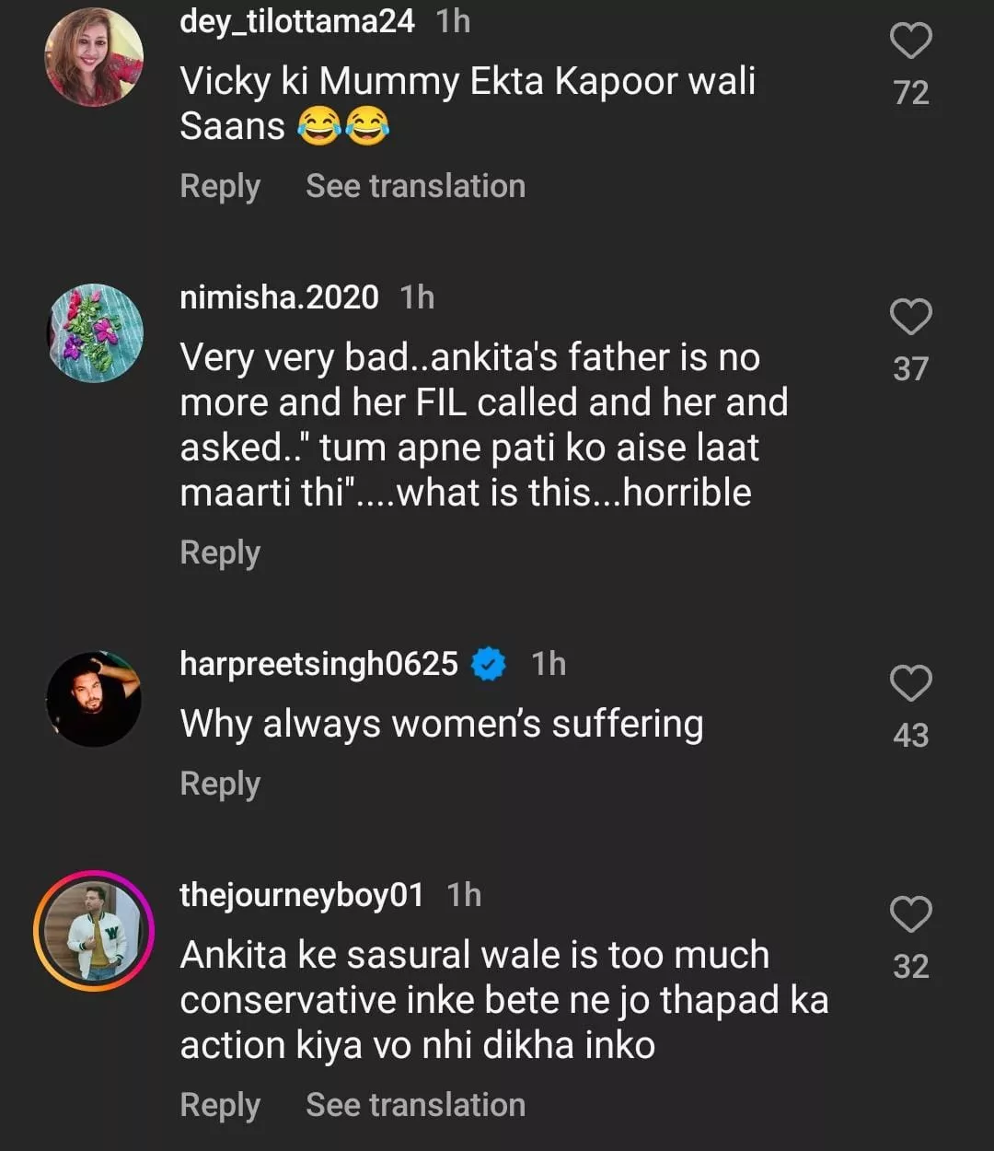
Task: Tap the 72 likes count
Action: coord(911,93)
